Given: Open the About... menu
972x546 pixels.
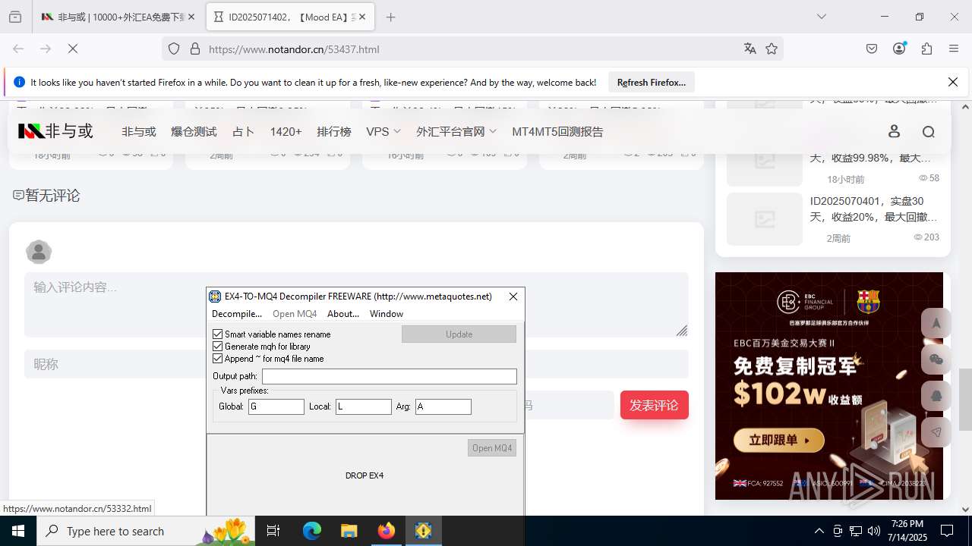Looking at the screenshot, I should click(x=343, y=313).
